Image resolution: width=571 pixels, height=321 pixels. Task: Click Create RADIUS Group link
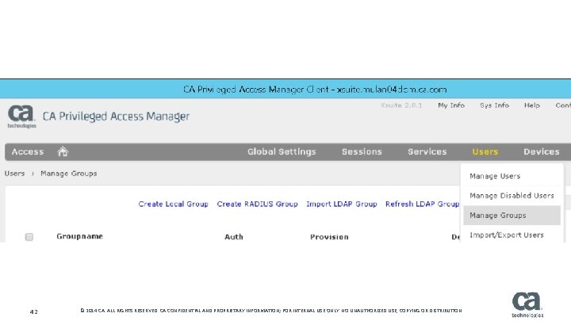257,204
